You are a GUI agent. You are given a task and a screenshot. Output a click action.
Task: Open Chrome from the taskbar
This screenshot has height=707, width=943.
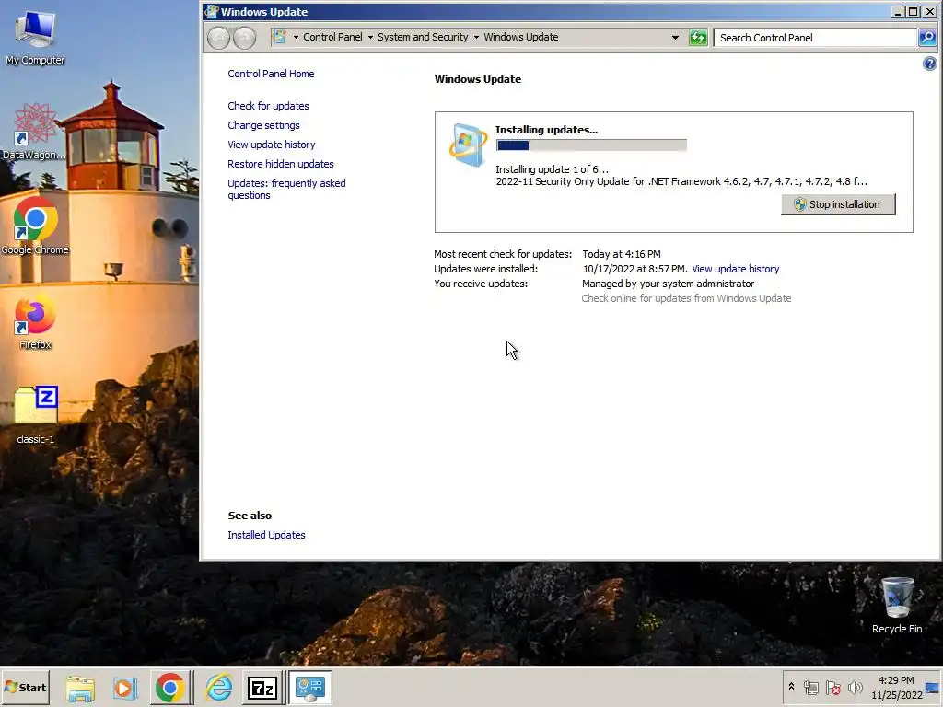pos(170,688)
